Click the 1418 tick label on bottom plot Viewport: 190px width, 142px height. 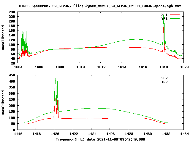click(x=37, y=134)
